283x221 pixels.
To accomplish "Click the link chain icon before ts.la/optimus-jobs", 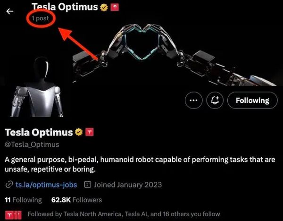I will [x=9, y=185].
